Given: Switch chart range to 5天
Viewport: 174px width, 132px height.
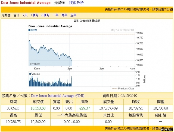Looking at the screenshot, I should [25, 15].
